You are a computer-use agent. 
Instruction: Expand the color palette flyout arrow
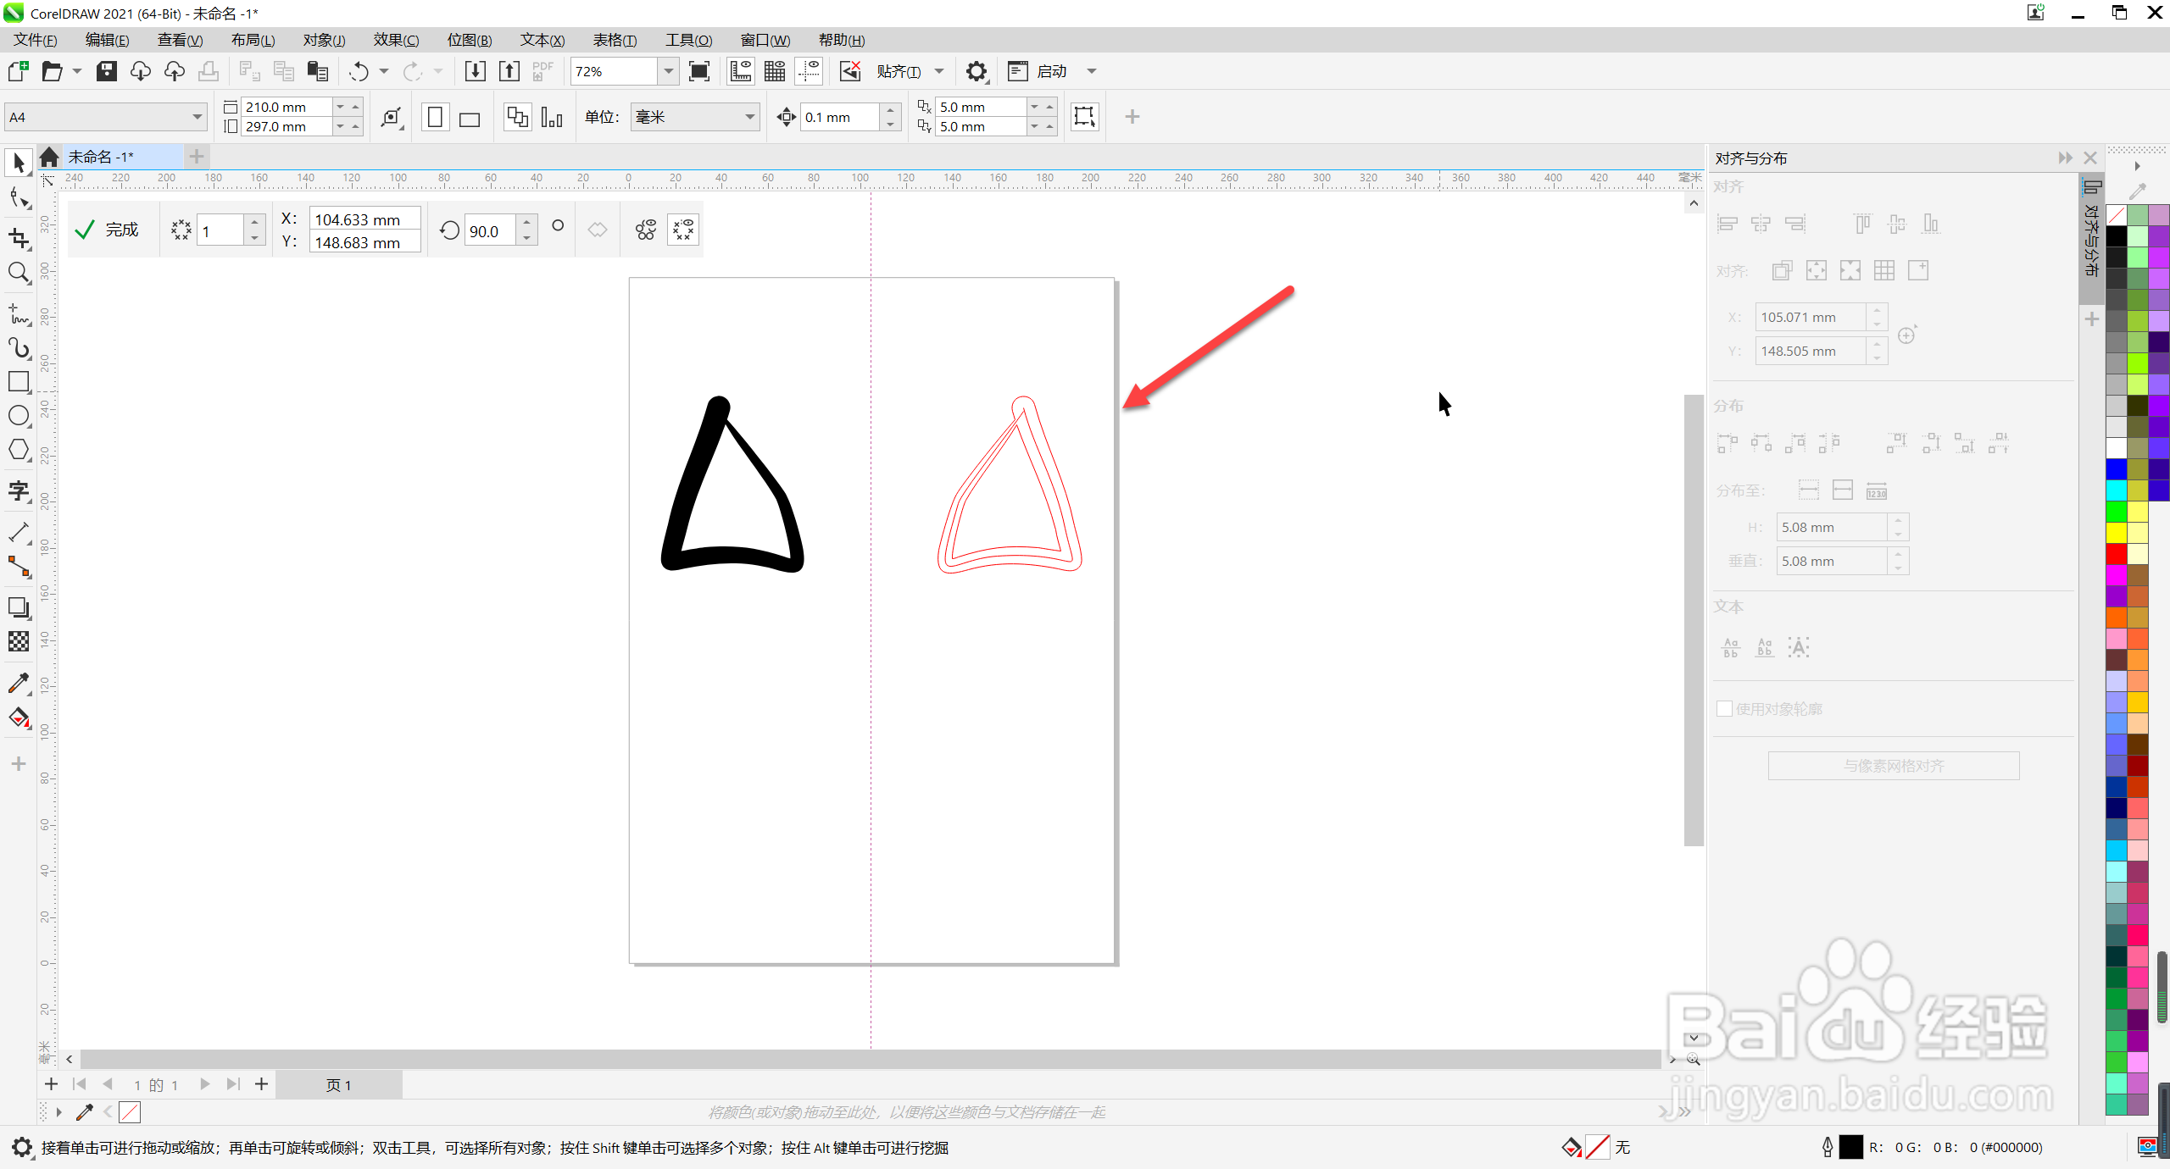2138,166
